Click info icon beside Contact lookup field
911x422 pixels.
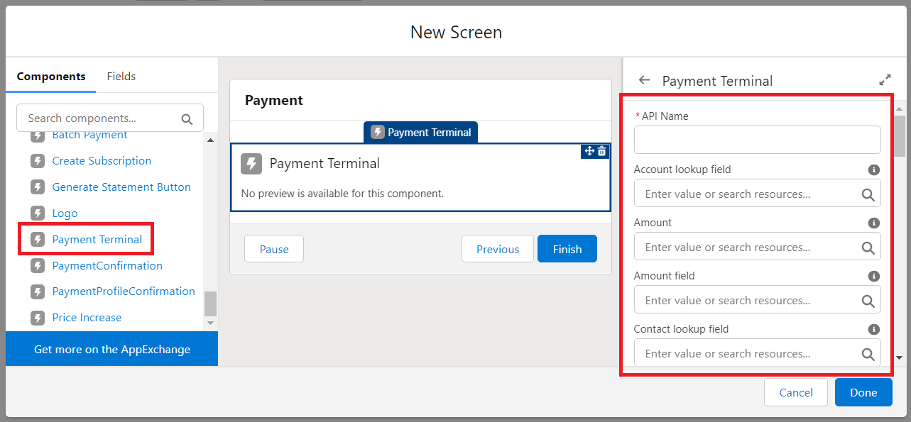tap(874, 330)
